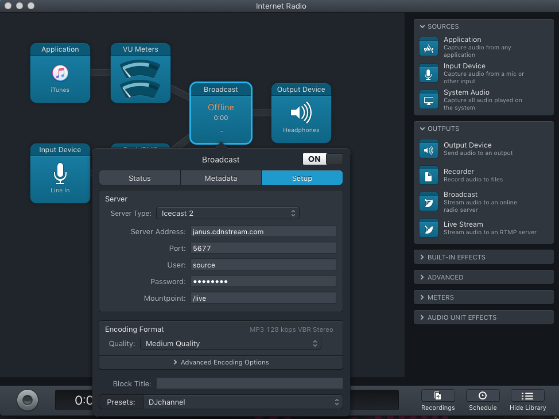
Task: Expand Advanced Encoding Options
Action: pyautogui.click(x=221, y=362)
